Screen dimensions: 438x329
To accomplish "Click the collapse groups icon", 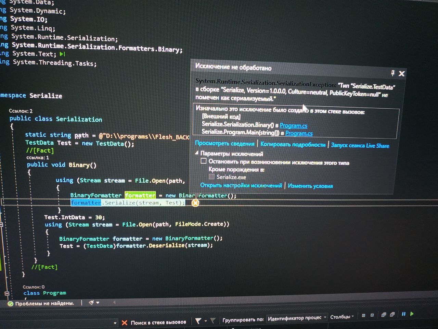I will pos(372,315).
